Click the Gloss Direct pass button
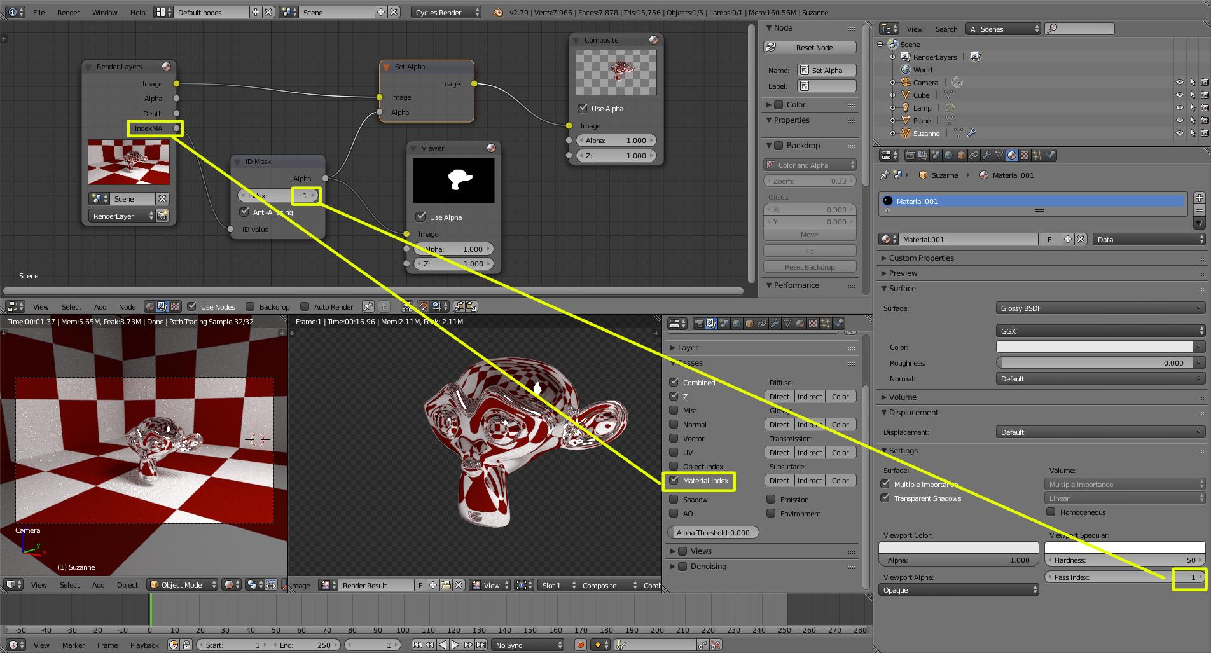This screenshot has width=1211, height=653. [779, 424]
